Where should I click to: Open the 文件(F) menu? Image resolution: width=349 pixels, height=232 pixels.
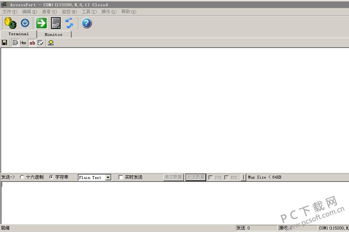10,12
